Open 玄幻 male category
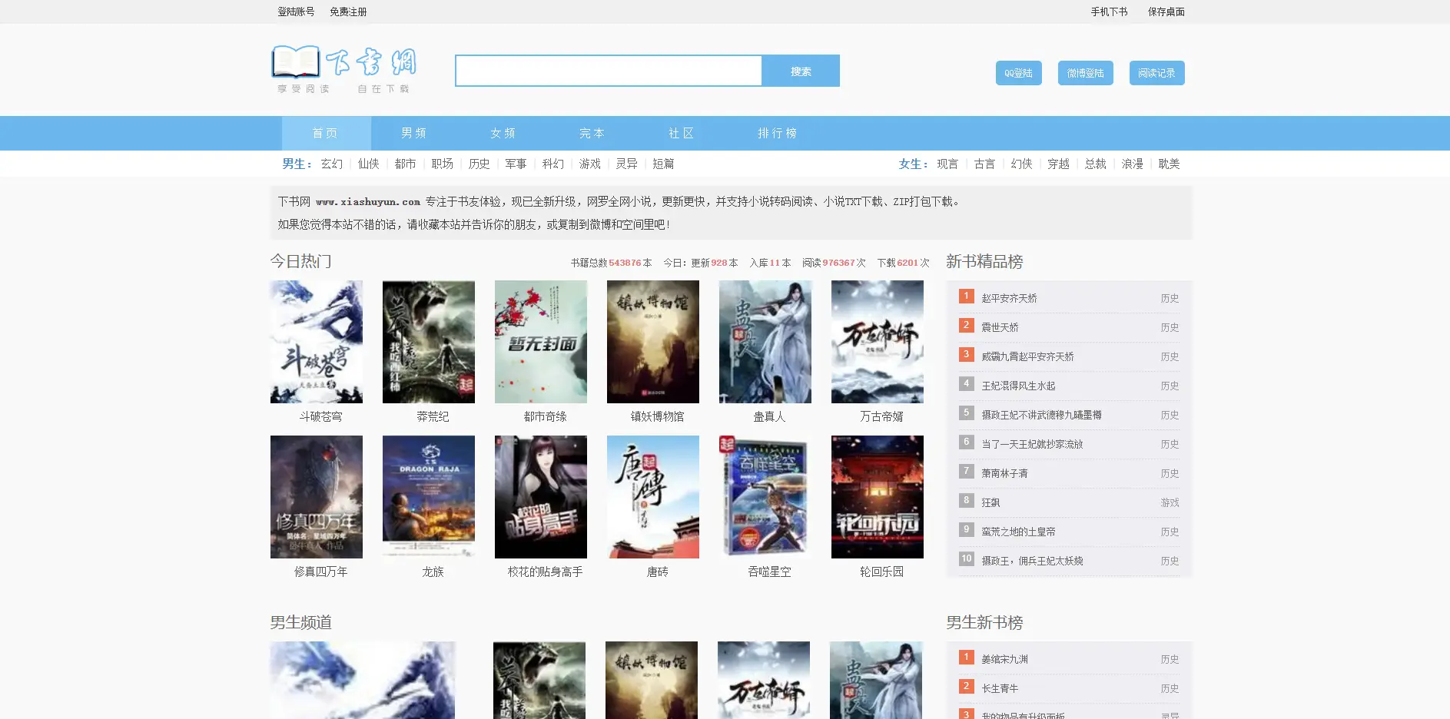 (x=332, y=164)
